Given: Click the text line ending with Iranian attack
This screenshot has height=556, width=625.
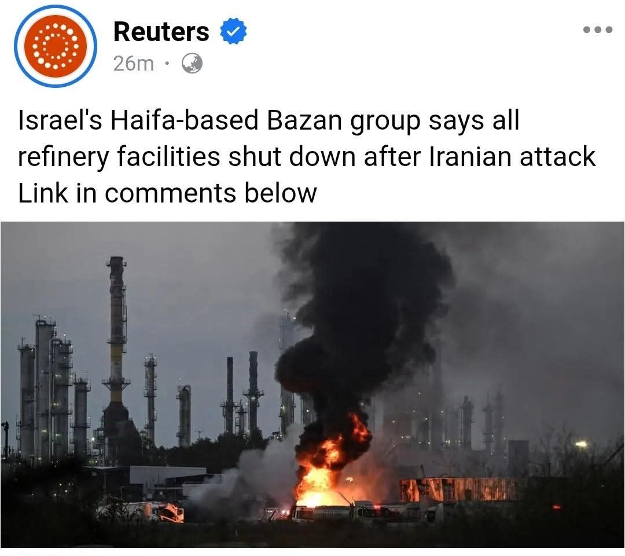Looking at the screenshot, I should point(307,157).
